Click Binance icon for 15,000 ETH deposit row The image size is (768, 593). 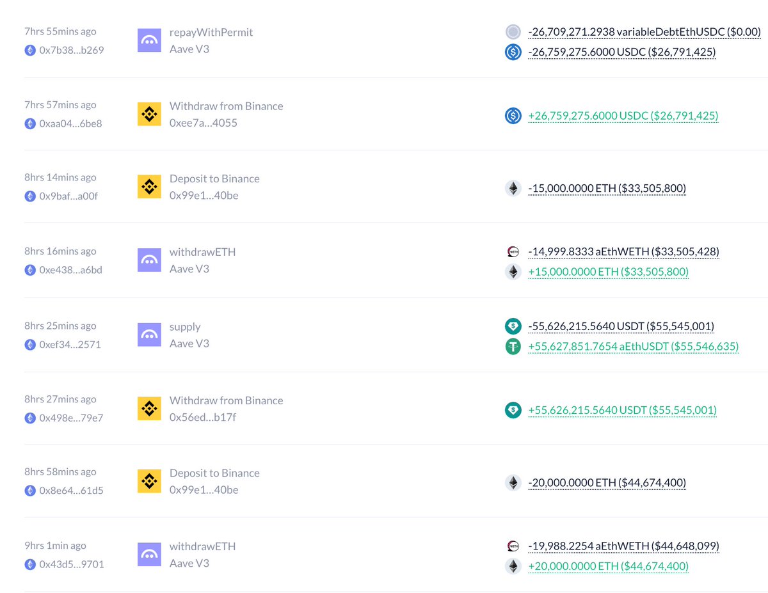tap(149, 187)
